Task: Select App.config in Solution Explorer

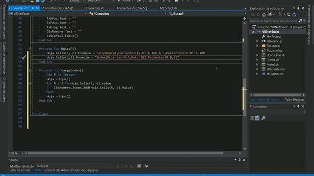Action: [x=274, y=50]
